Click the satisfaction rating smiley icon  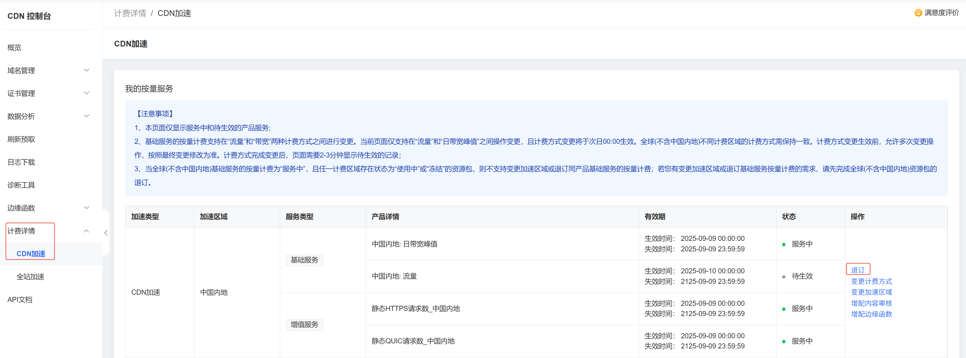[x=918, y=13]
